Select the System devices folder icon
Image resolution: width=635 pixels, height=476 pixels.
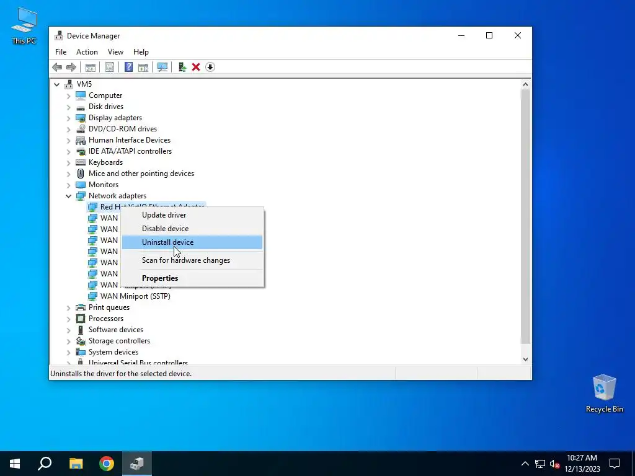(81, 352)
